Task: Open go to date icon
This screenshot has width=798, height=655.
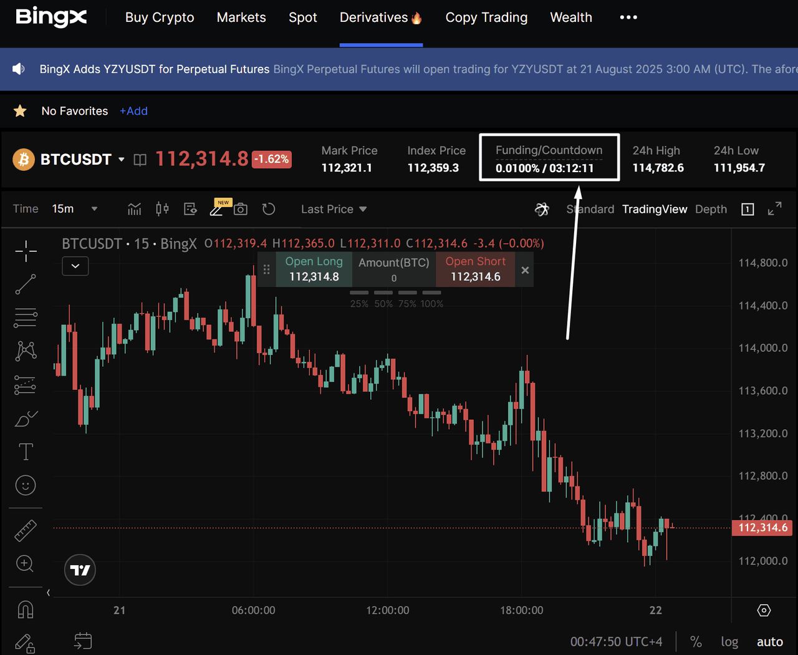Action: click(83, 641)
